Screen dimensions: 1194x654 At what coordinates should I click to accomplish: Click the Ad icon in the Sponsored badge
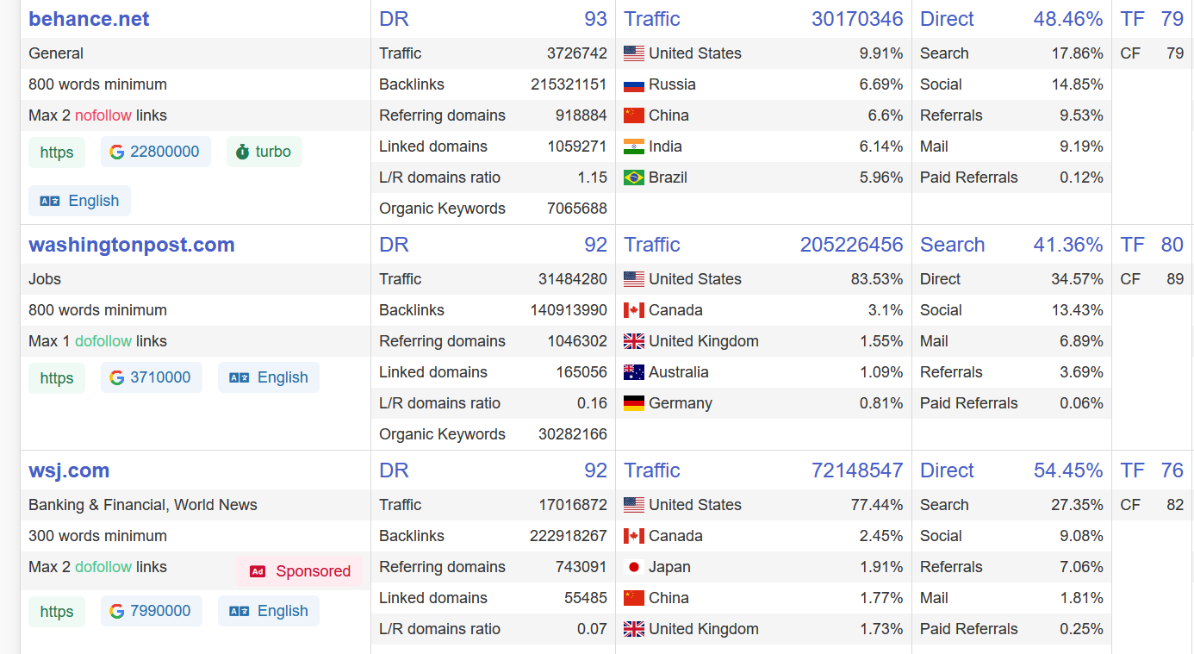click(257, 571)
